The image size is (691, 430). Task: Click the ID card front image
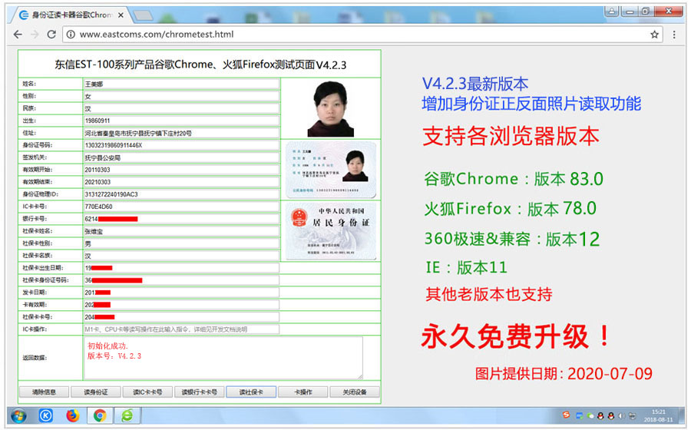click(330, 170)
